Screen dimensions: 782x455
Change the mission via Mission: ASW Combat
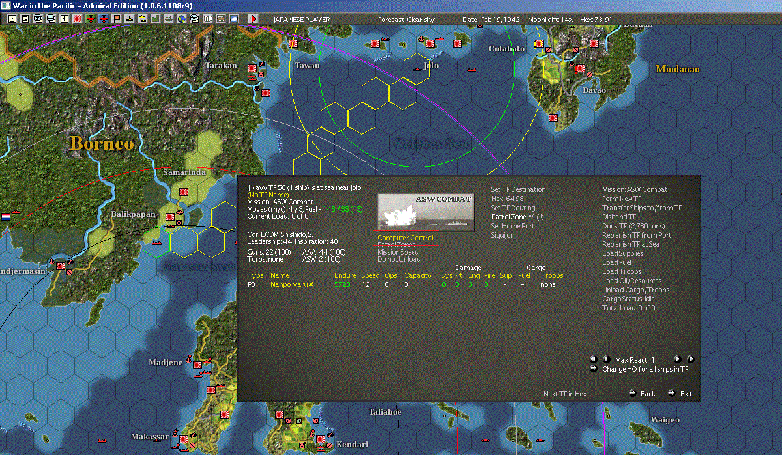[x=635, y=189]
